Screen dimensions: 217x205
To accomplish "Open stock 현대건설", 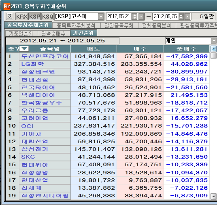I will [45, 79].
